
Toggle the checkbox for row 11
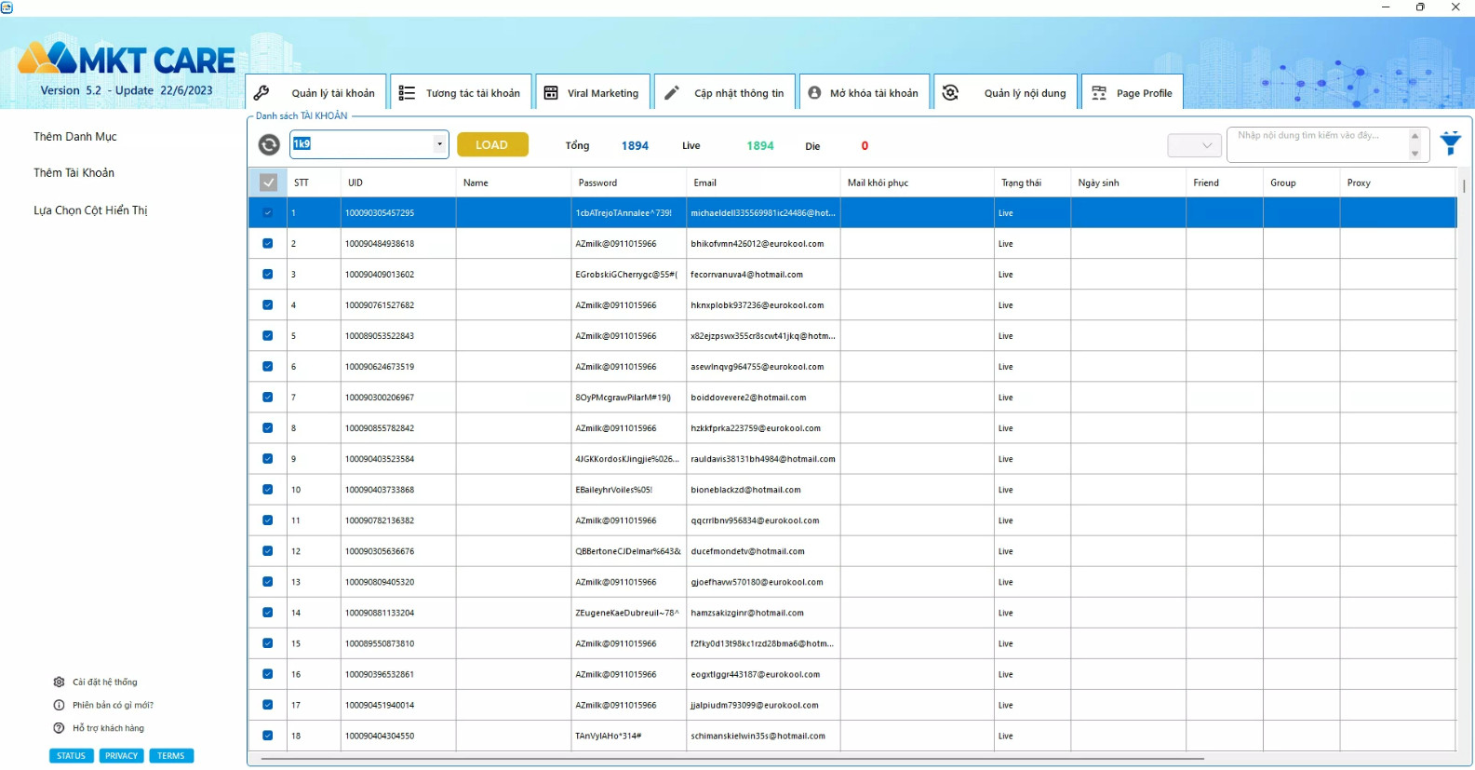pyautogui.click(x=268, y=520)
